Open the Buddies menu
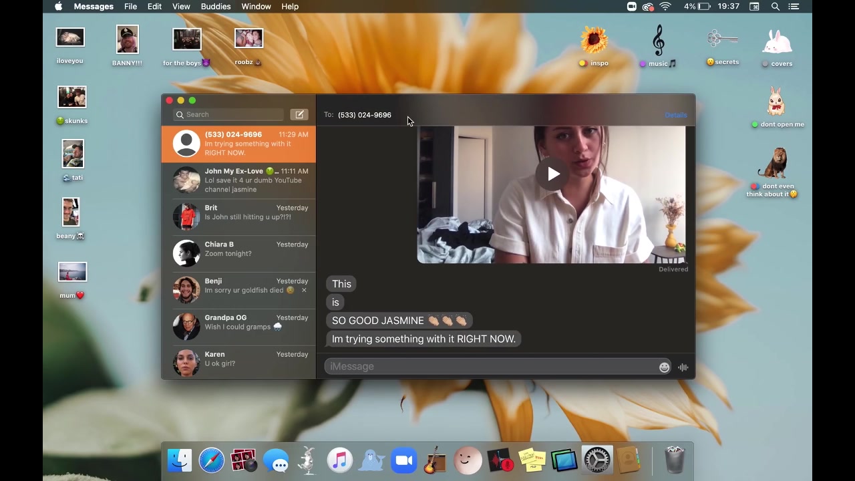Screen dimensions: 855x481 (216, 6)
